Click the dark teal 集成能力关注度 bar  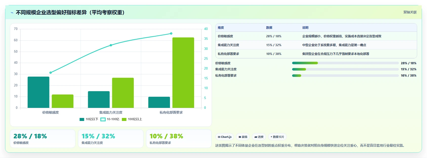[x=99, y=100]
